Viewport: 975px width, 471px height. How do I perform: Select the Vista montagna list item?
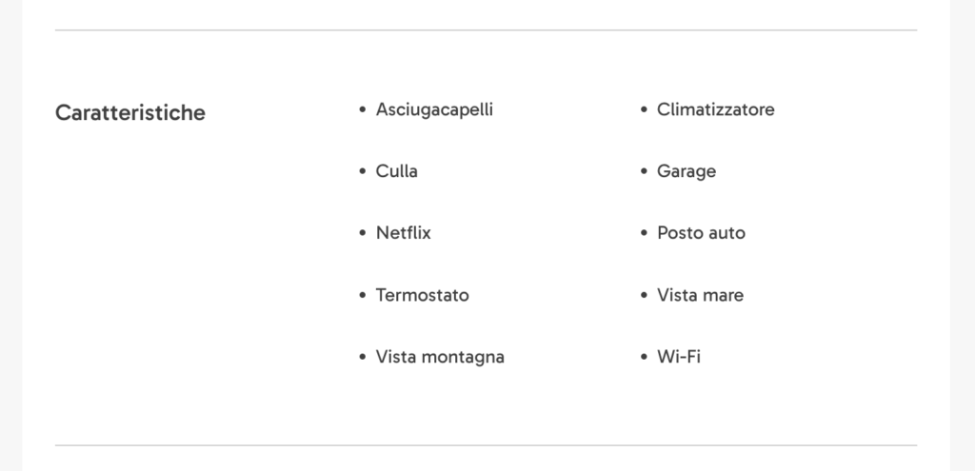(x=440, y=357)
